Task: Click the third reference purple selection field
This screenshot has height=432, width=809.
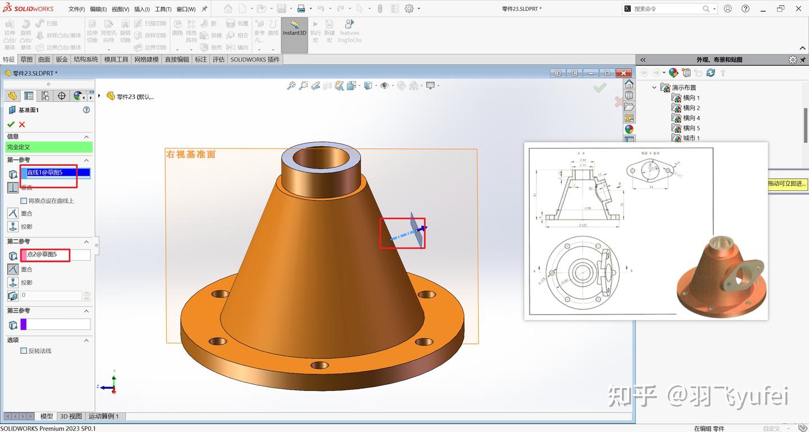Action: coord(55,324)
